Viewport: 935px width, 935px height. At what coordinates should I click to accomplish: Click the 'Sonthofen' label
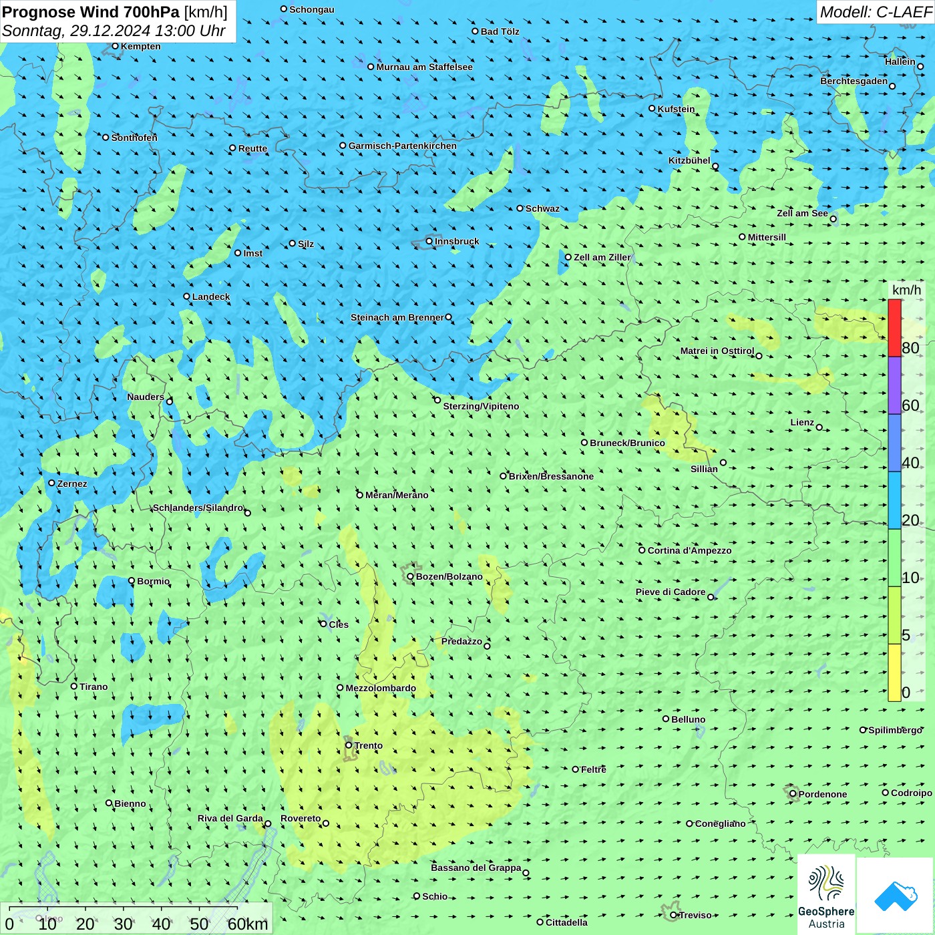tap(135, 138)
